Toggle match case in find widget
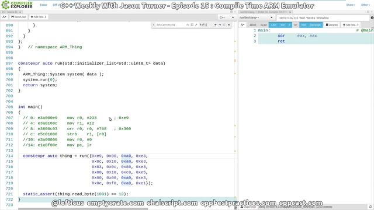The width and height of the screenshot is (374, 210). 188,24
